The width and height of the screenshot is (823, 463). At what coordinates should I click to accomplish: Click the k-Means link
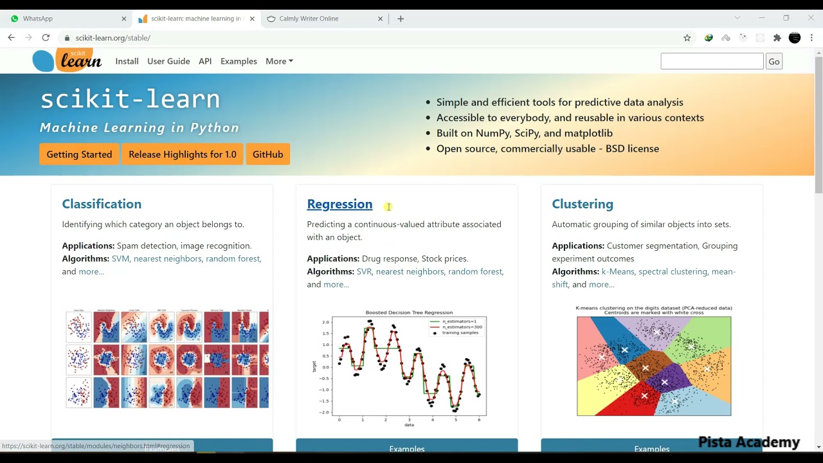(x=618, y=271)
